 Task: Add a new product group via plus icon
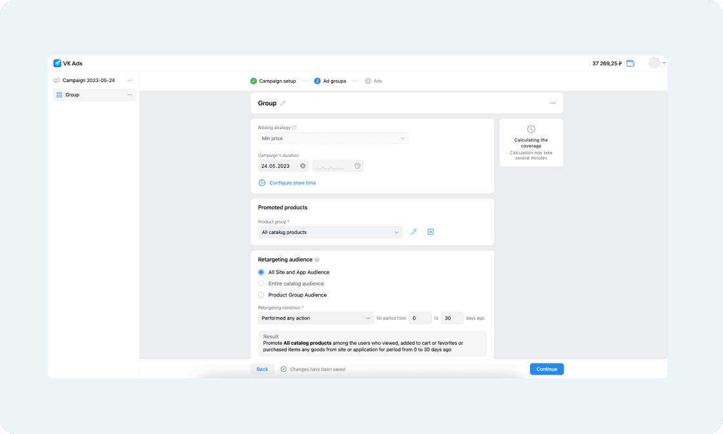[x=431, y=231]
